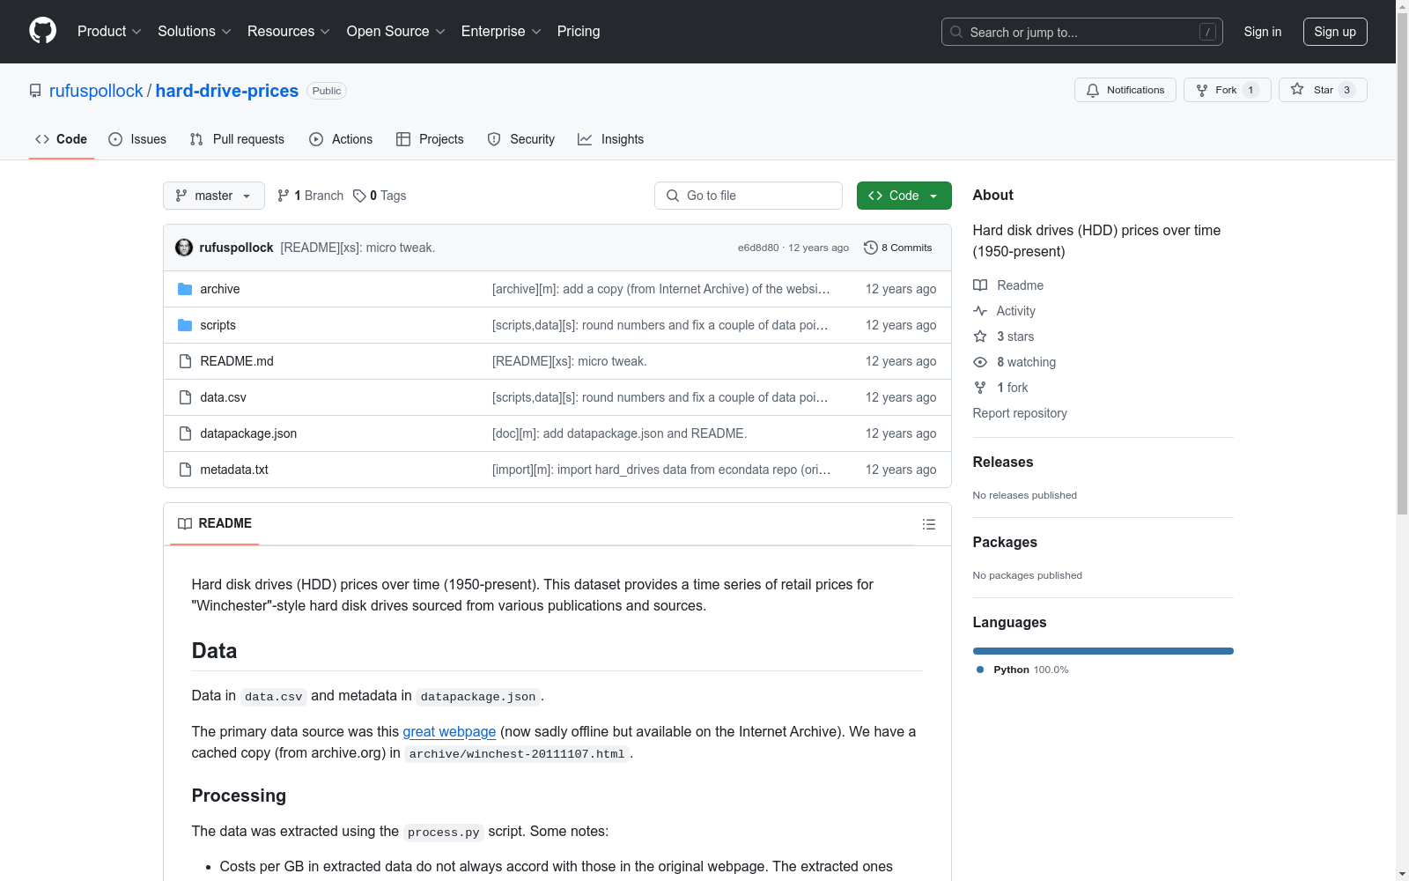The width and height of the screenshot is (1409, 881).
Task: Click the branch icon beside 1 Branch
Action: pos(284,196)
